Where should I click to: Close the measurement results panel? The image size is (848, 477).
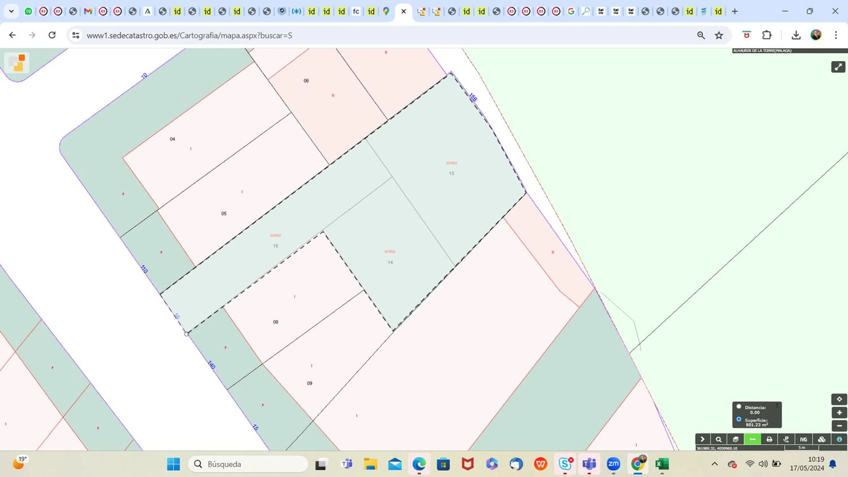point(777,405)
